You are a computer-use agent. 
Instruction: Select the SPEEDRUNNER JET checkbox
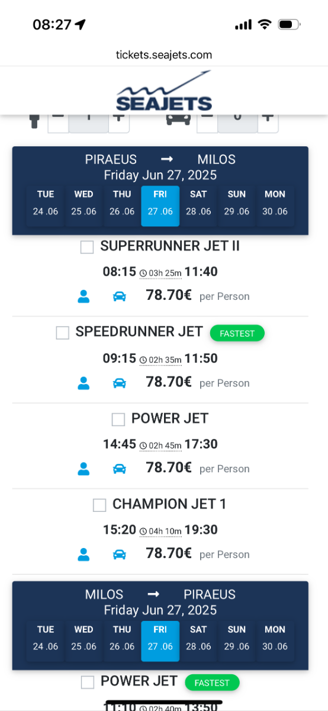coord(62,333)
